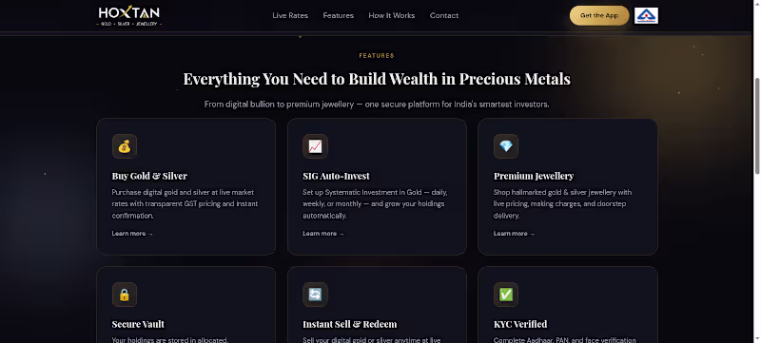
Task: Select the Secure Vault card heading
Action: (x=138, y=324)
